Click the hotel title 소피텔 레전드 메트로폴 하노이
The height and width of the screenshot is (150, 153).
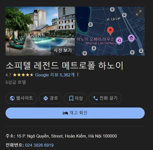coord(64,66)
